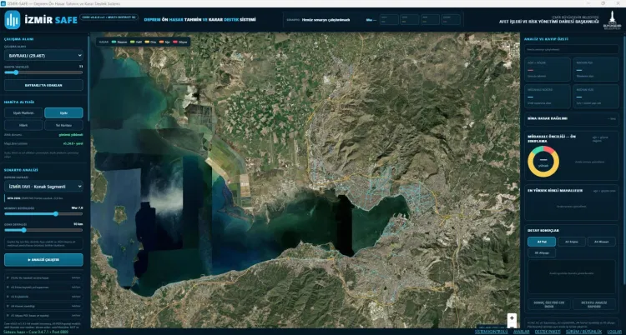Click the A4 analysis step row
This screenshot has height=335, width=626.
(x=43, y=306)
